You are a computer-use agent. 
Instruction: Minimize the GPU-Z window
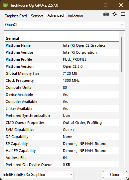pyautogui.click(x=91, y=5)
